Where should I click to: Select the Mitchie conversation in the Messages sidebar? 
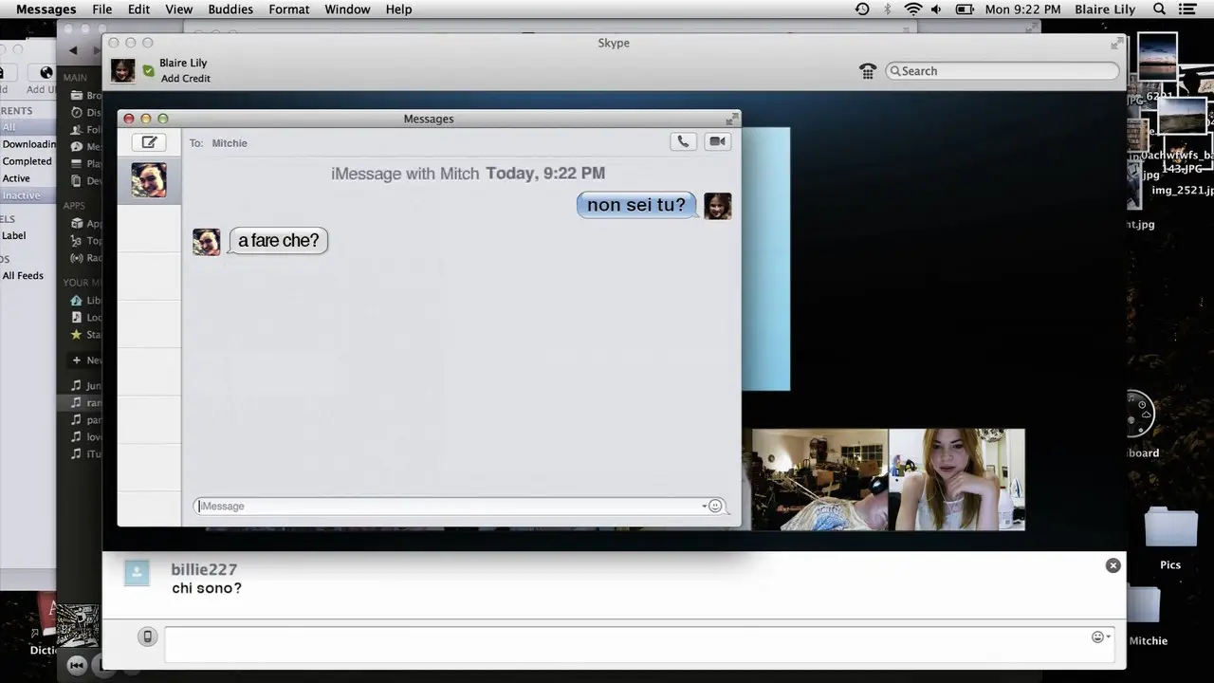[149, 180]
